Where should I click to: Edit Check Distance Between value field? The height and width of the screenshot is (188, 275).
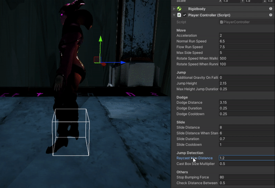pyautogui.click(x=247, y=183)
